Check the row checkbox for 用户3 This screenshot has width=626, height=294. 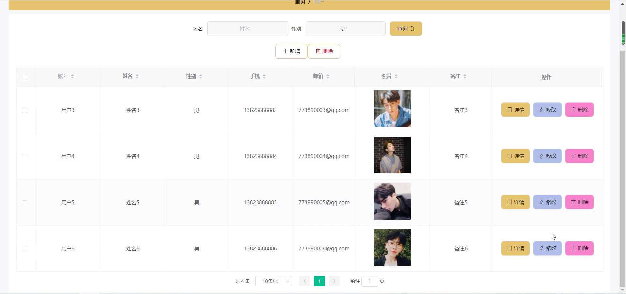[25, 110]
